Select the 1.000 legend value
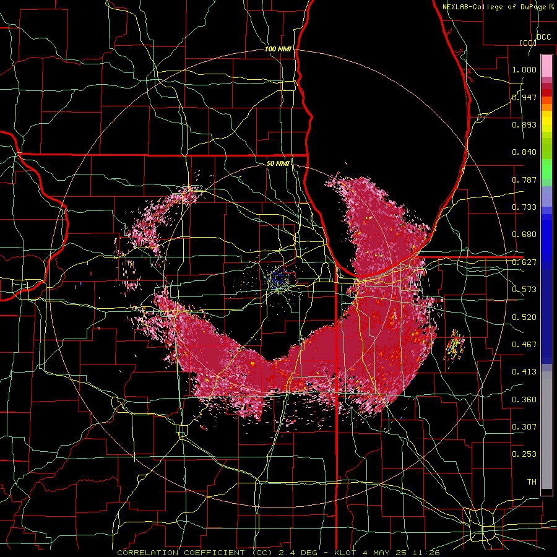The image size is (557, 557). tap(524, 69)
